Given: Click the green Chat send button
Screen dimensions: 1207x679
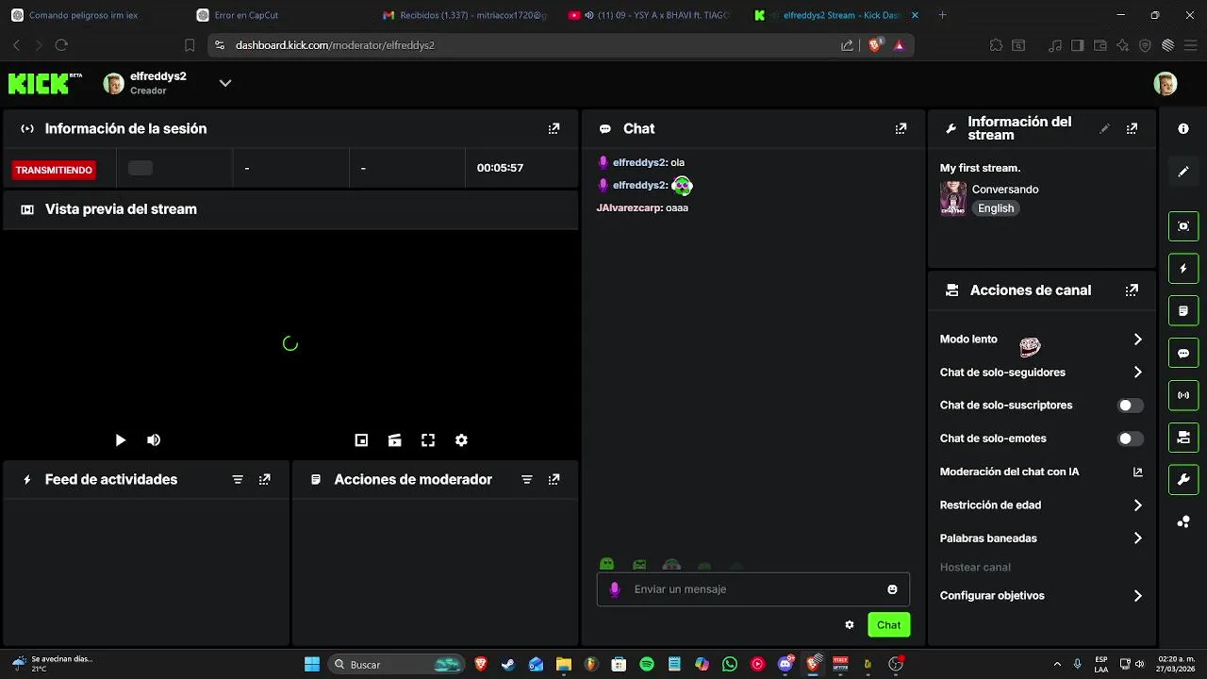Looking at the screenshot, I should 888,625.
